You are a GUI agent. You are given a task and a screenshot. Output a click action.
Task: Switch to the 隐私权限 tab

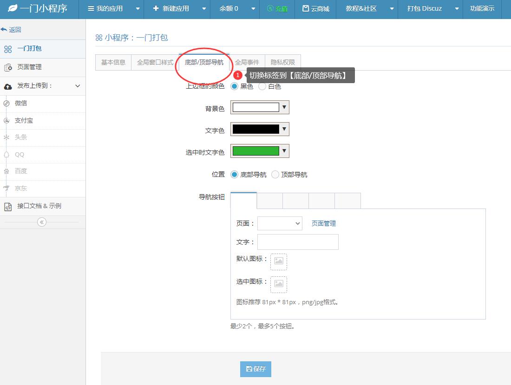282,62
